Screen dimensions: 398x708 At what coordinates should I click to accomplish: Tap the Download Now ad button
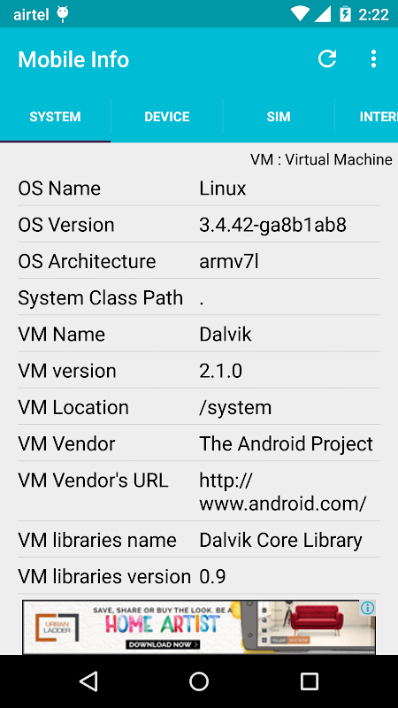point(163,644)
